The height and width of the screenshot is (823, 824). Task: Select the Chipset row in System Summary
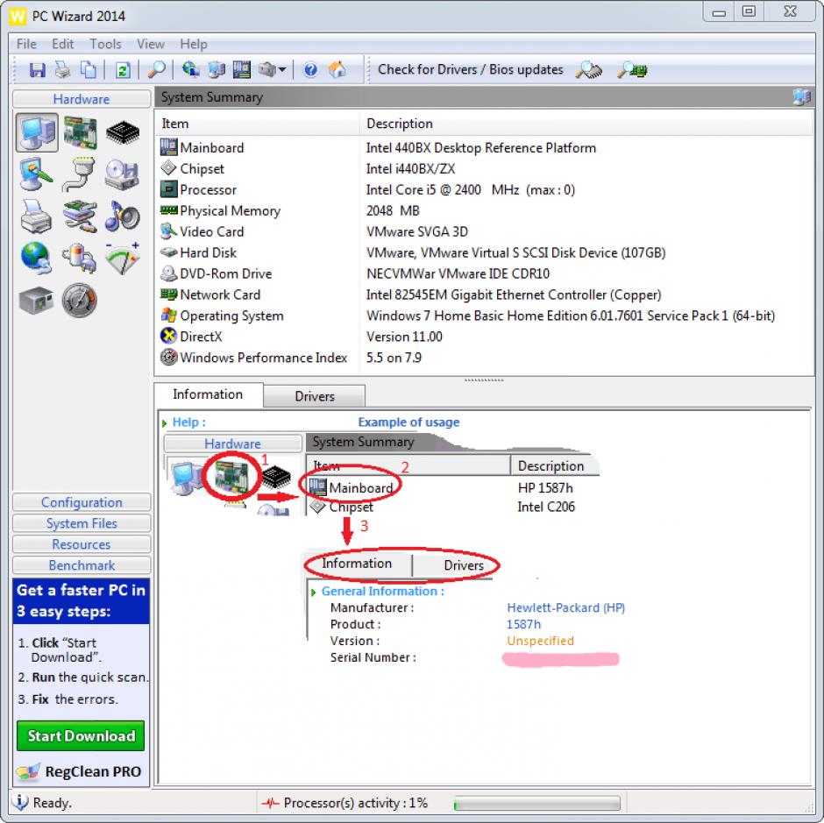pos(484,168)
